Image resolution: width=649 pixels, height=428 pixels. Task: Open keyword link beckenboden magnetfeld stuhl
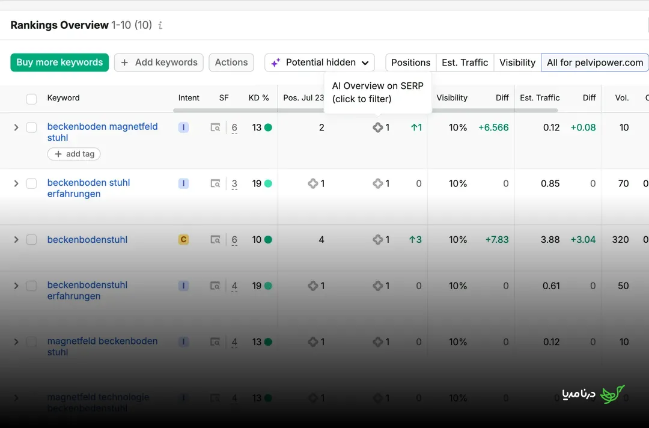(x=102, y=132)
